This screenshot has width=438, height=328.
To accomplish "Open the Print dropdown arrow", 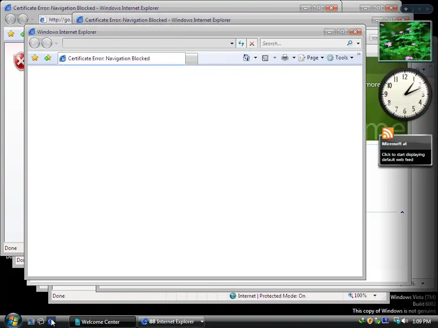I will (x=294, y=58).
